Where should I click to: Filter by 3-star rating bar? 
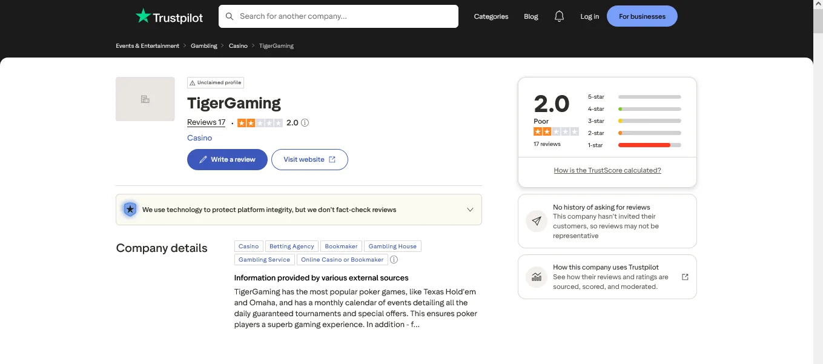634,121
